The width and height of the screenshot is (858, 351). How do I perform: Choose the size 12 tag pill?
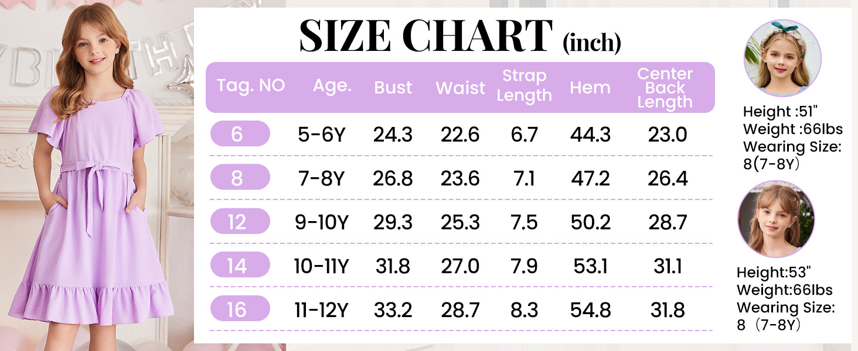(237, 222)
